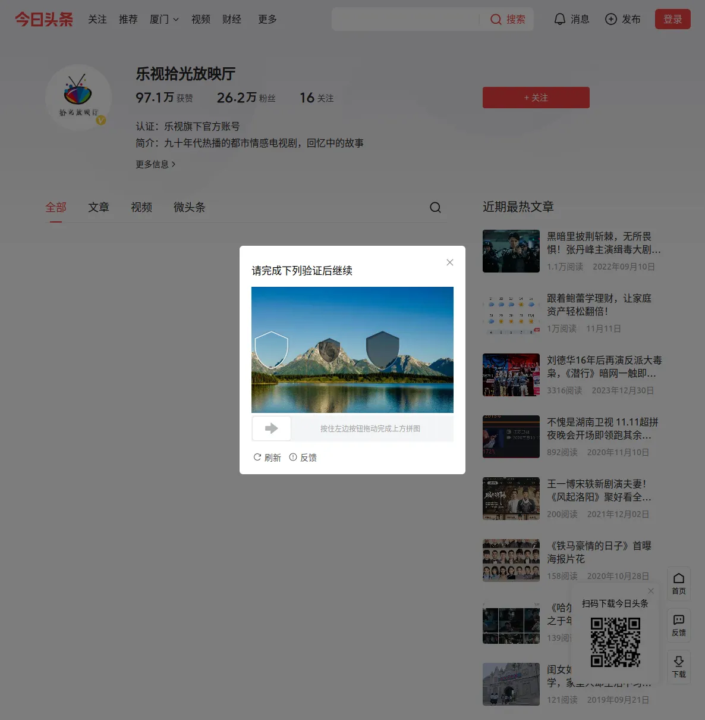The image size is (705, 720).
Task: Open article 王一博宋轶新剧演夫妻 title
Action: [599, 490]
